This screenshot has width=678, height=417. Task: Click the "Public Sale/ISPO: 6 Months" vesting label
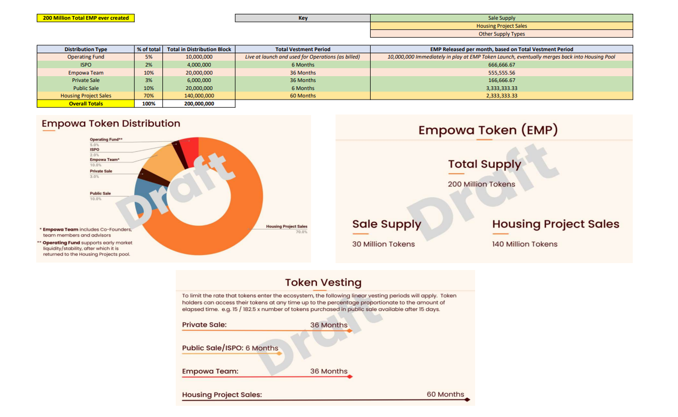[230, 348]
